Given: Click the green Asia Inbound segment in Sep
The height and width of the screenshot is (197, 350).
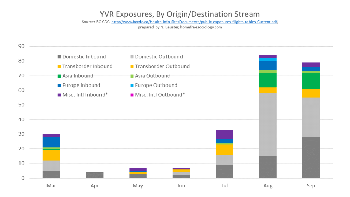Looking at the screenshot, I should 311,80.
